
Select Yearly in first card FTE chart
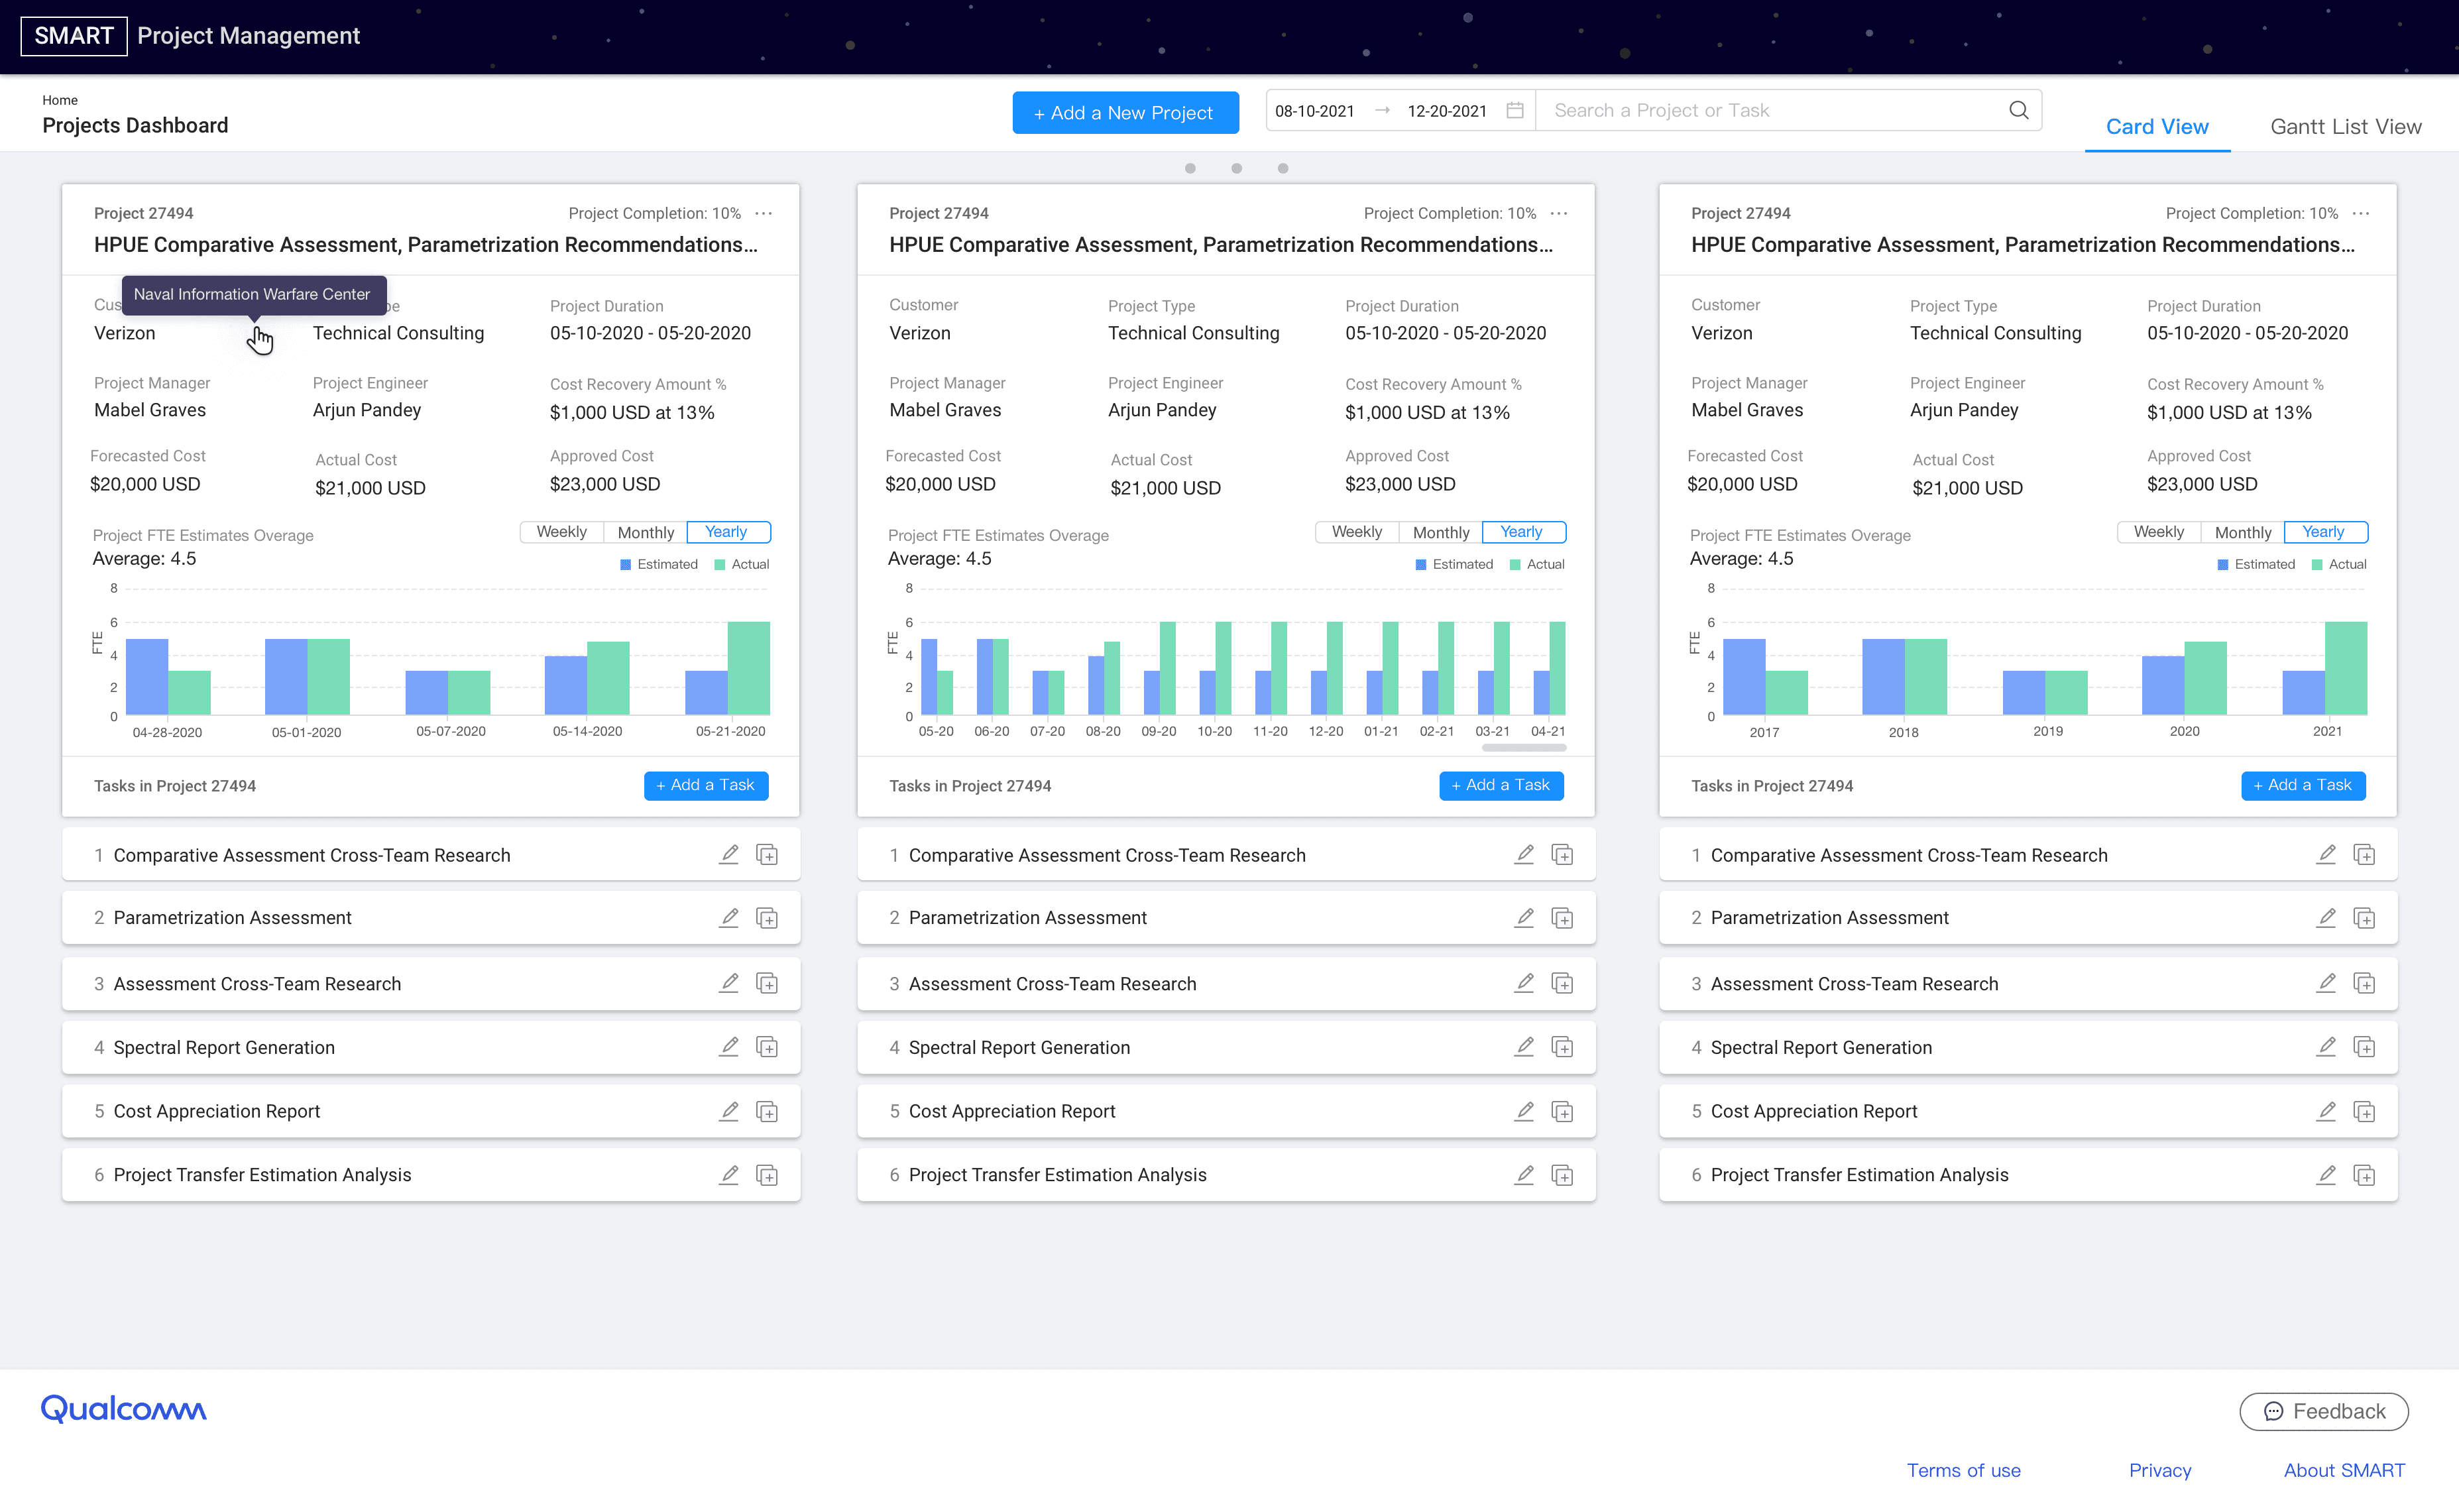(728, 532)
